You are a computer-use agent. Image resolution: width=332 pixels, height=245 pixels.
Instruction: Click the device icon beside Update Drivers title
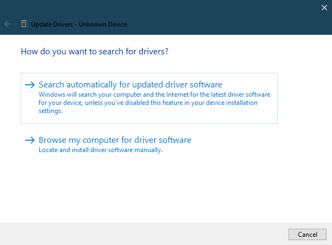pyautogui.click(x=24, y=24)
